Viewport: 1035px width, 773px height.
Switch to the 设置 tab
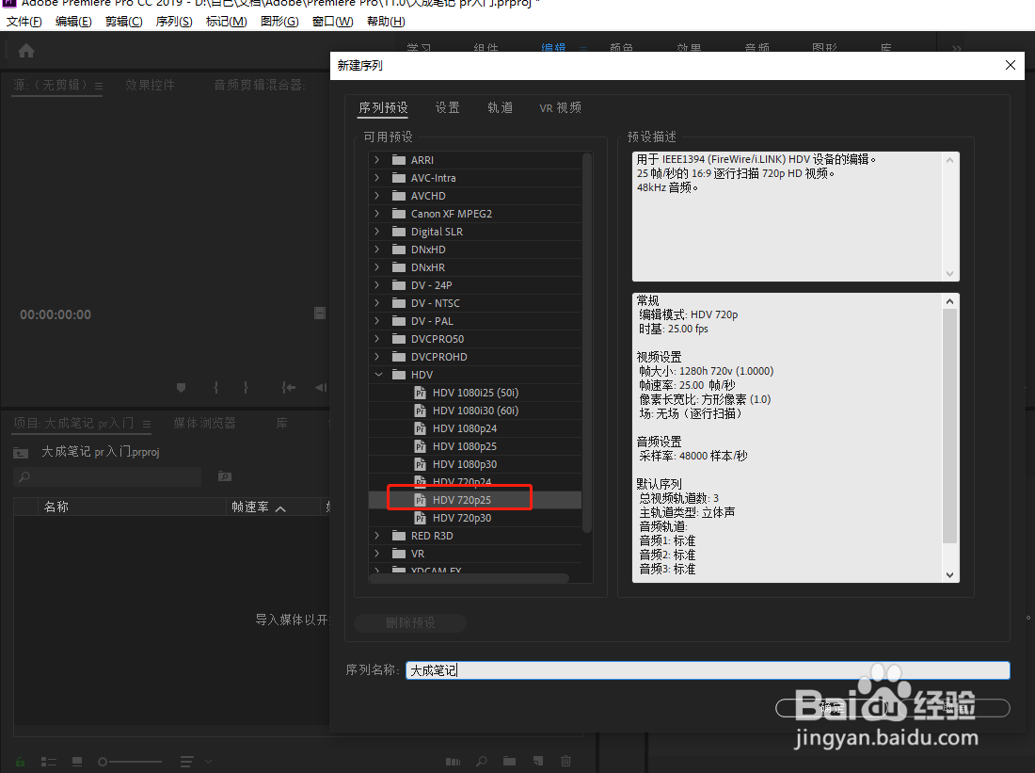pyautogui.click(x=448, y=107)
